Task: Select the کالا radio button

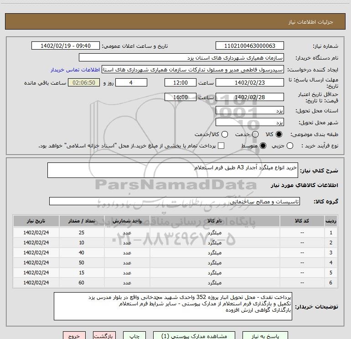Action: coord(279,134)
